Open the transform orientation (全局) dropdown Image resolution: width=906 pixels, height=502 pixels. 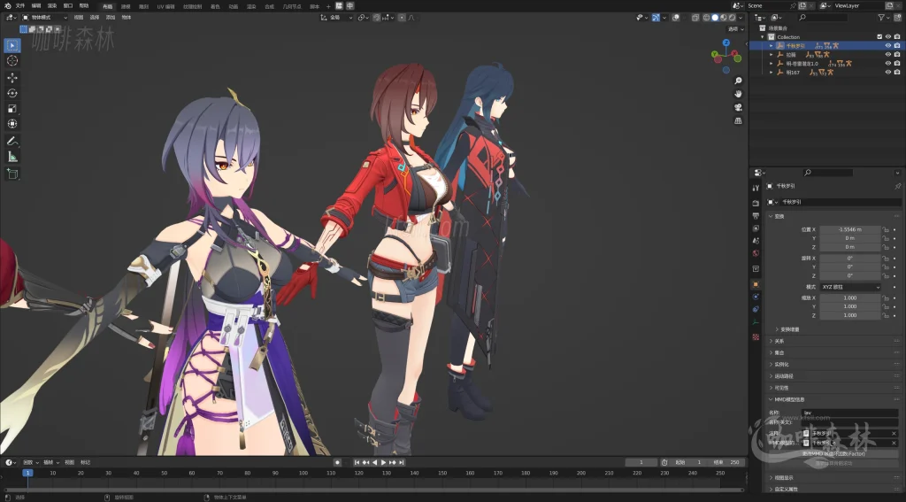coord(336,18)
